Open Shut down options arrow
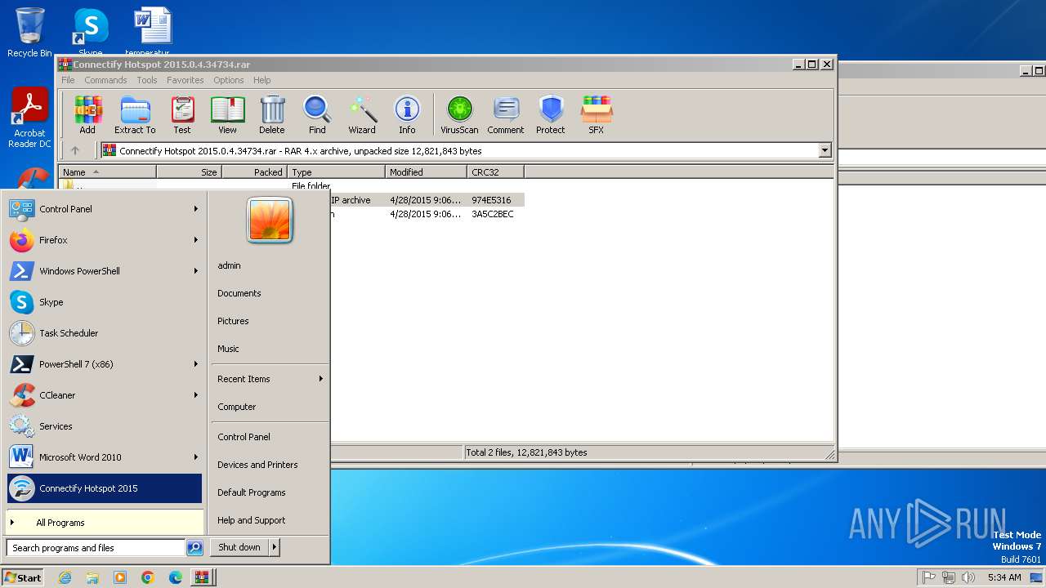This screenshot has width=1046, height=588. (275, 547)
